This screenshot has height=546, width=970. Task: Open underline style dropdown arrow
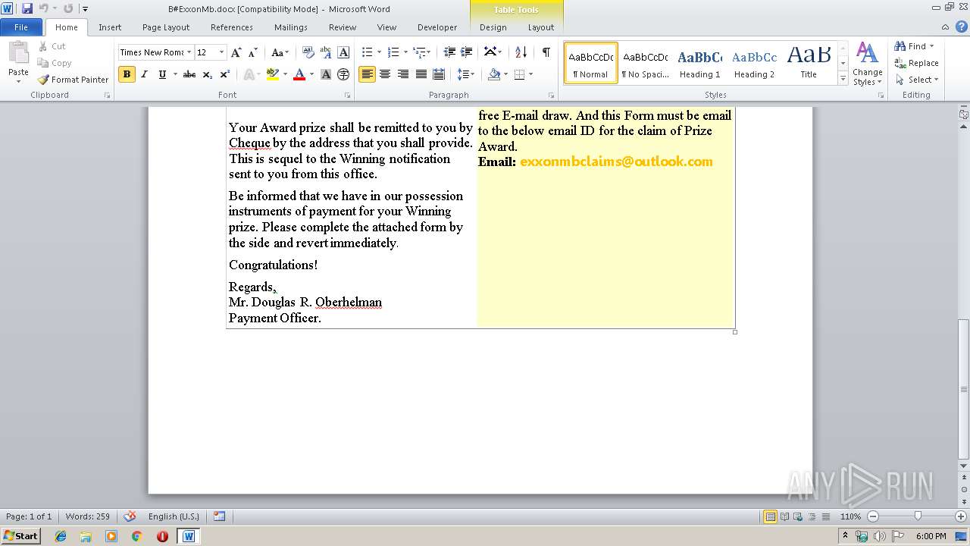[x=174, y=74]
